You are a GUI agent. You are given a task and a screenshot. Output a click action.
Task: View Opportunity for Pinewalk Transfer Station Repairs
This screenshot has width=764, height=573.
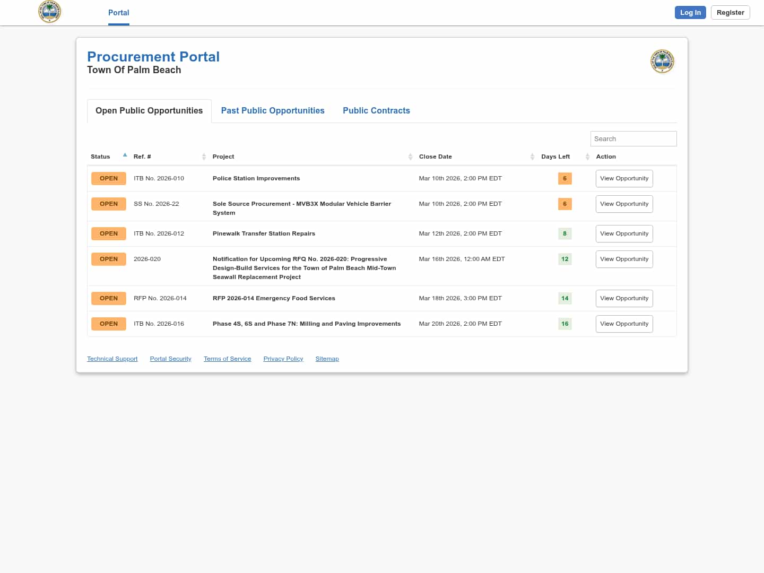(624, 233)
